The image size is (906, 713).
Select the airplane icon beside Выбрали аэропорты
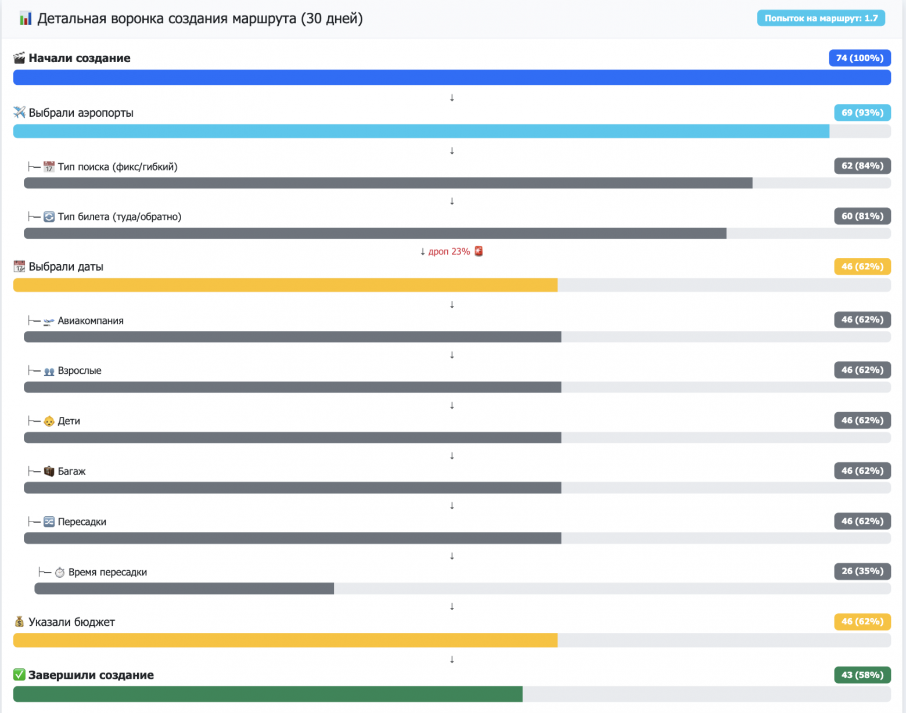point(19,112)
